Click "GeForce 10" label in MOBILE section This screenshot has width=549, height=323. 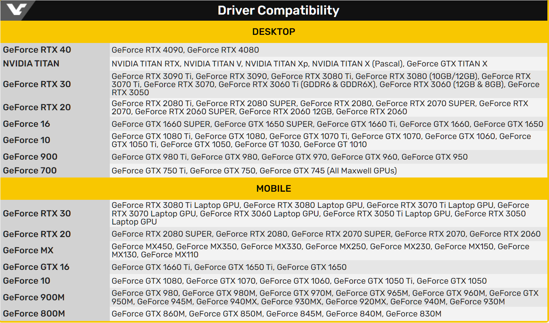click(x=26, y=281)
